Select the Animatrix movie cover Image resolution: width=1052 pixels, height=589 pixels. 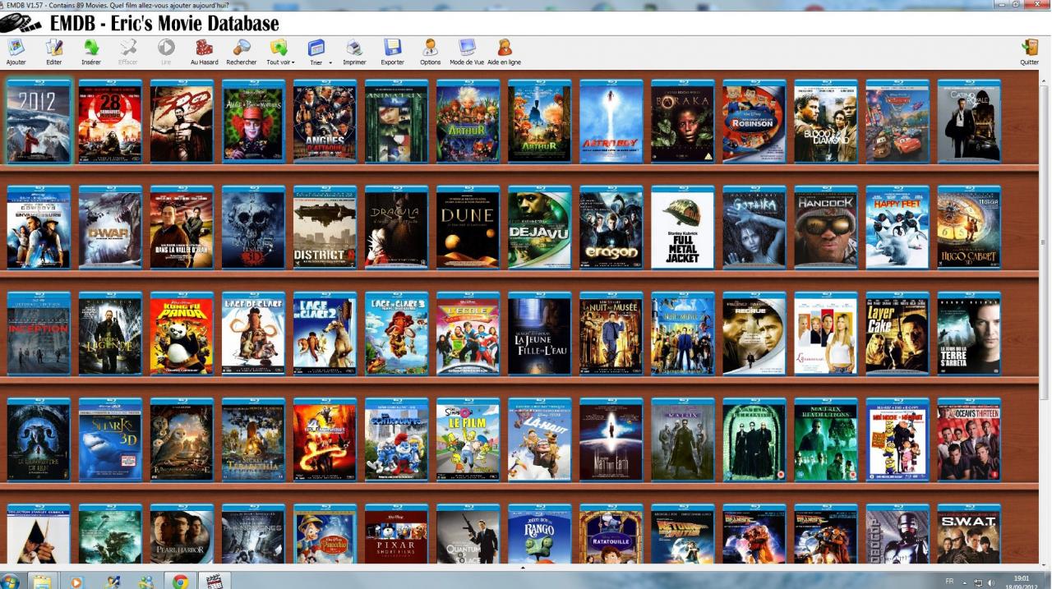pos(396,122)
